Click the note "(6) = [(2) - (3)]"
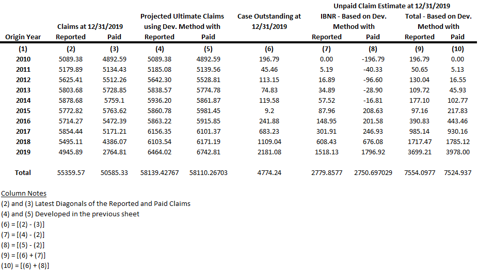This screenshot has width=478, height=271. (x=26, y=225)
